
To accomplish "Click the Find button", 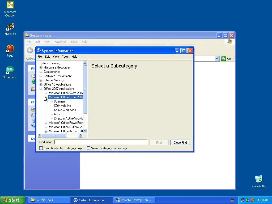I will coord(159,142).
